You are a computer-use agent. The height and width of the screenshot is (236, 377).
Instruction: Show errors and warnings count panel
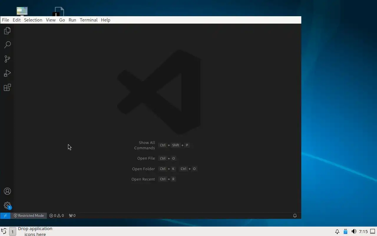[x=57, y=216]
